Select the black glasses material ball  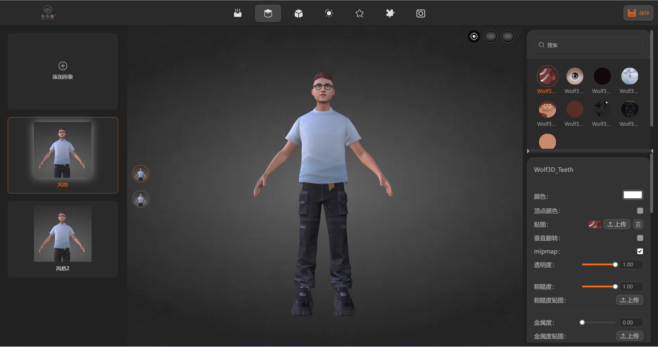click(602, 109)
